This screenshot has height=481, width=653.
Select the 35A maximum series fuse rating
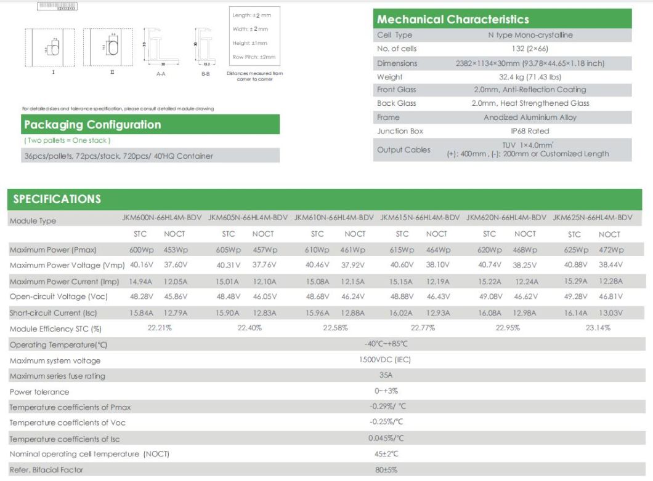click(386, 375)
